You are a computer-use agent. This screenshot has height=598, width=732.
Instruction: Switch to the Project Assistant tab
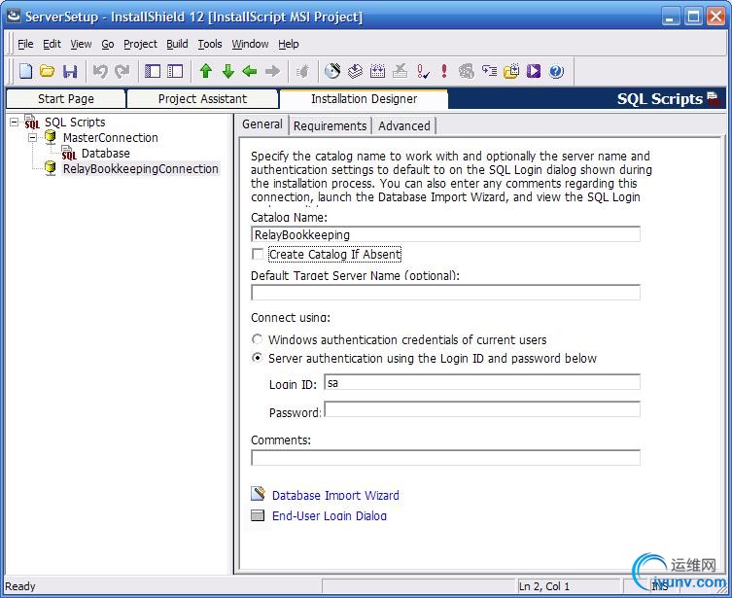[x=202, y=99]
